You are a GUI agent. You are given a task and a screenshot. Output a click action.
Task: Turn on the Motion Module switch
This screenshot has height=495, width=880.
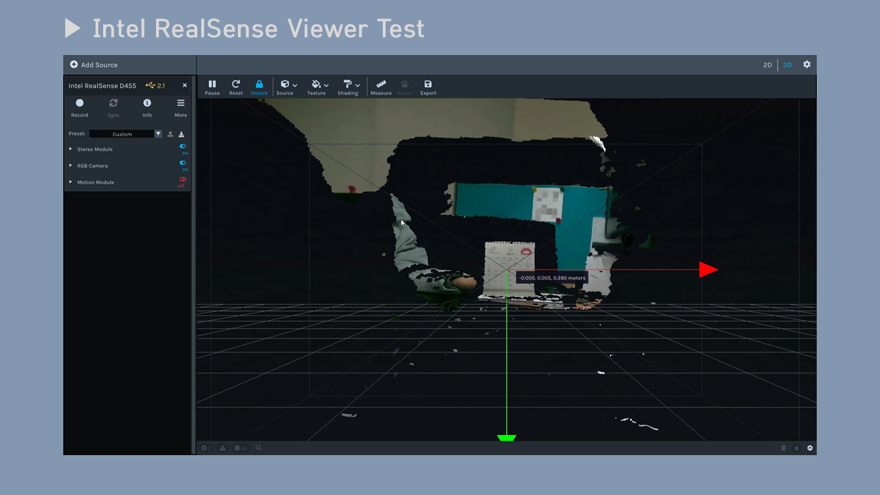[183, 179]
